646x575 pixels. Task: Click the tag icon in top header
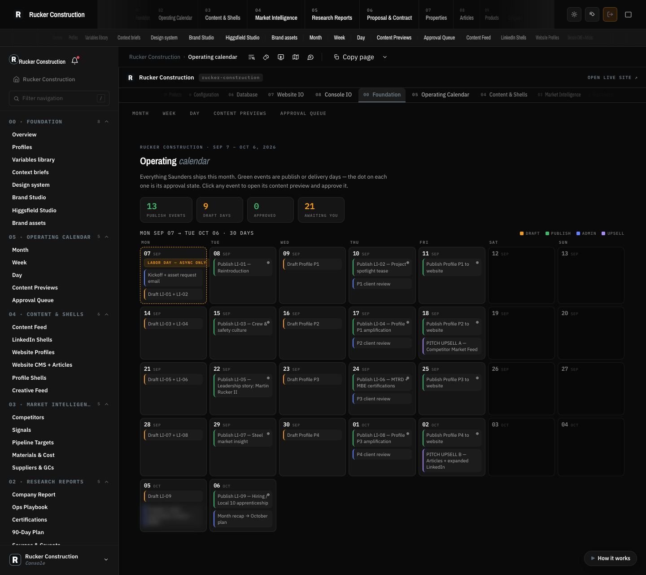(592, 14)
